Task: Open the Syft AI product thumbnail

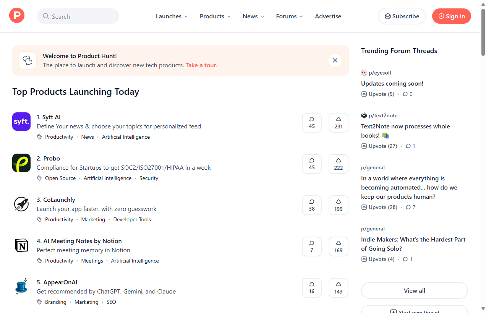Action: coord(21,122)
